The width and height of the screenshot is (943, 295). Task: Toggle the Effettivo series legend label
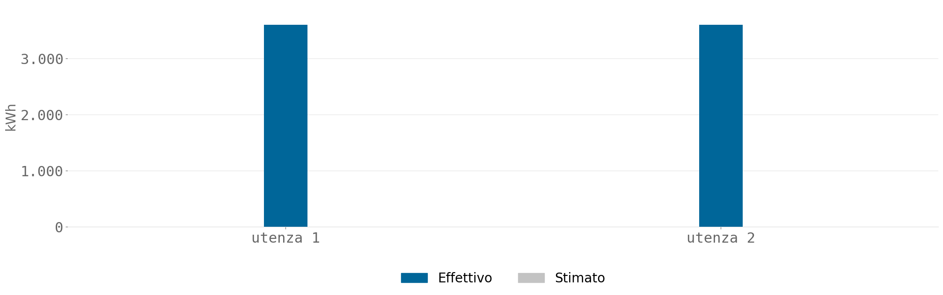click(465, 278)
